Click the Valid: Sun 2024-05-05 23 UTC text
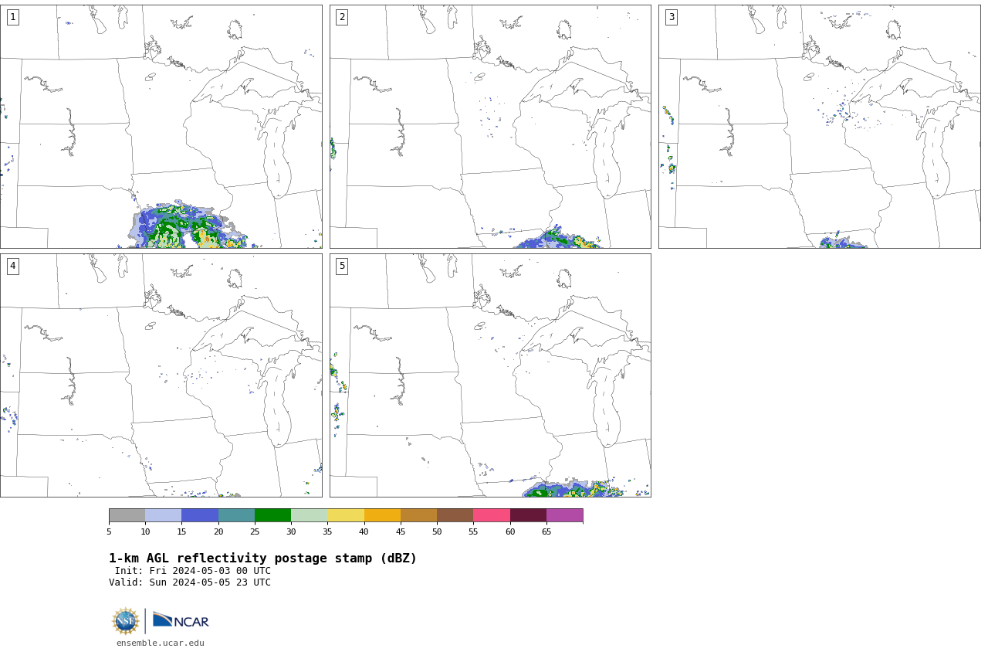Screen dimensions: 988x652 190,582
